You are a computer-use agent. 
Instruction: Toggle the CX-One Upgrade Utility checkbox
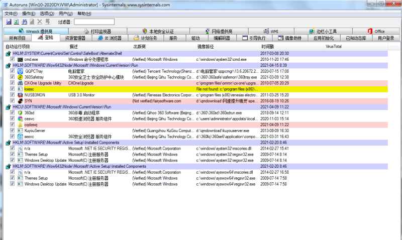(12, 83)
